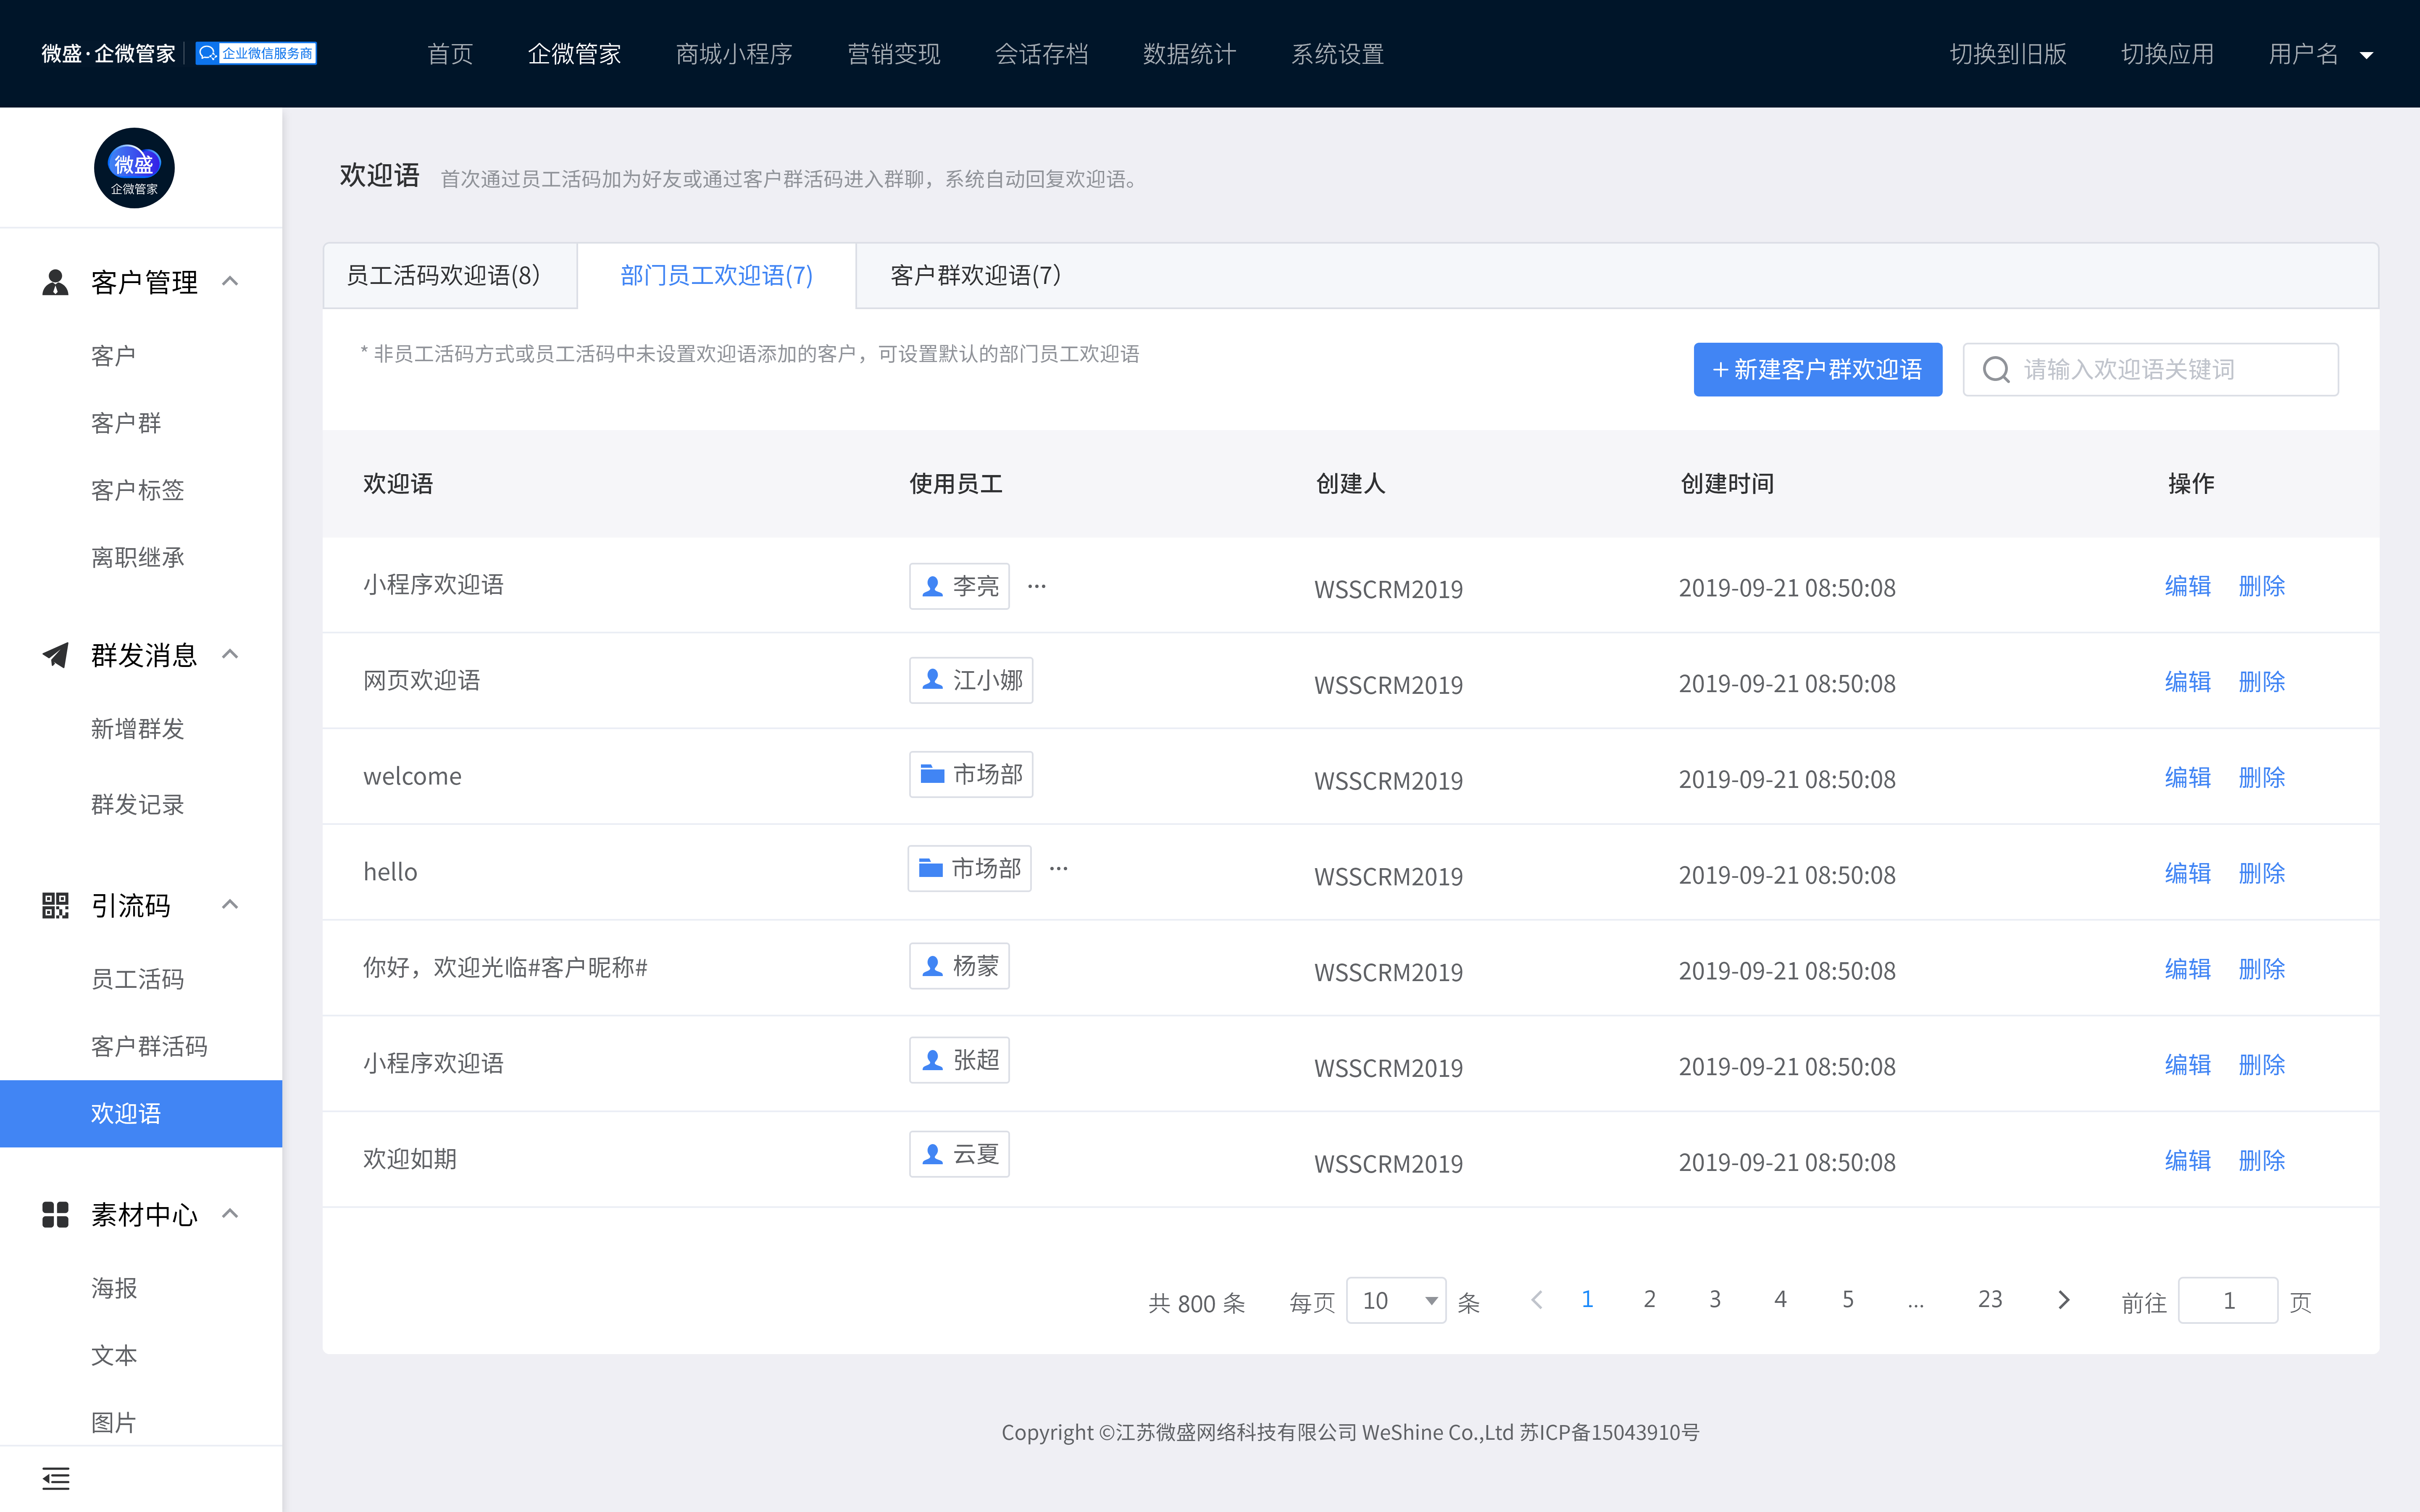The width and height of the screenshot is (2420, 1512).
Task: Click the 云夏 employee tag
Action: pos(960,1154)
